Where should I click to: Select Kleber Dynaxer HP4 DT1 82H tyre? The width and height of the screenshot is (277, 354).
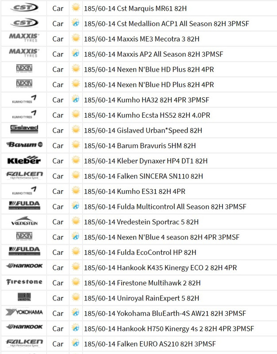146,161
